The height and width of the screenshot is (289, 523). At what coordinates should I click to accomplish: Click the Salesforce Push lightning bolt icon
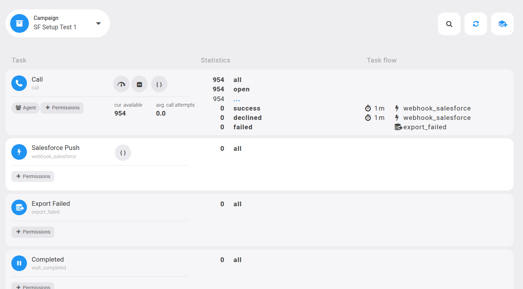tap(19, 152)
